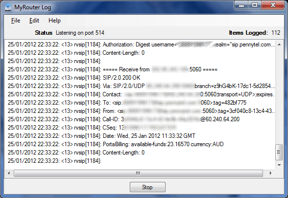Click the vertical scrollbar up arrow
This screenshot has width=288, height=198.
(x=279, y=44)
